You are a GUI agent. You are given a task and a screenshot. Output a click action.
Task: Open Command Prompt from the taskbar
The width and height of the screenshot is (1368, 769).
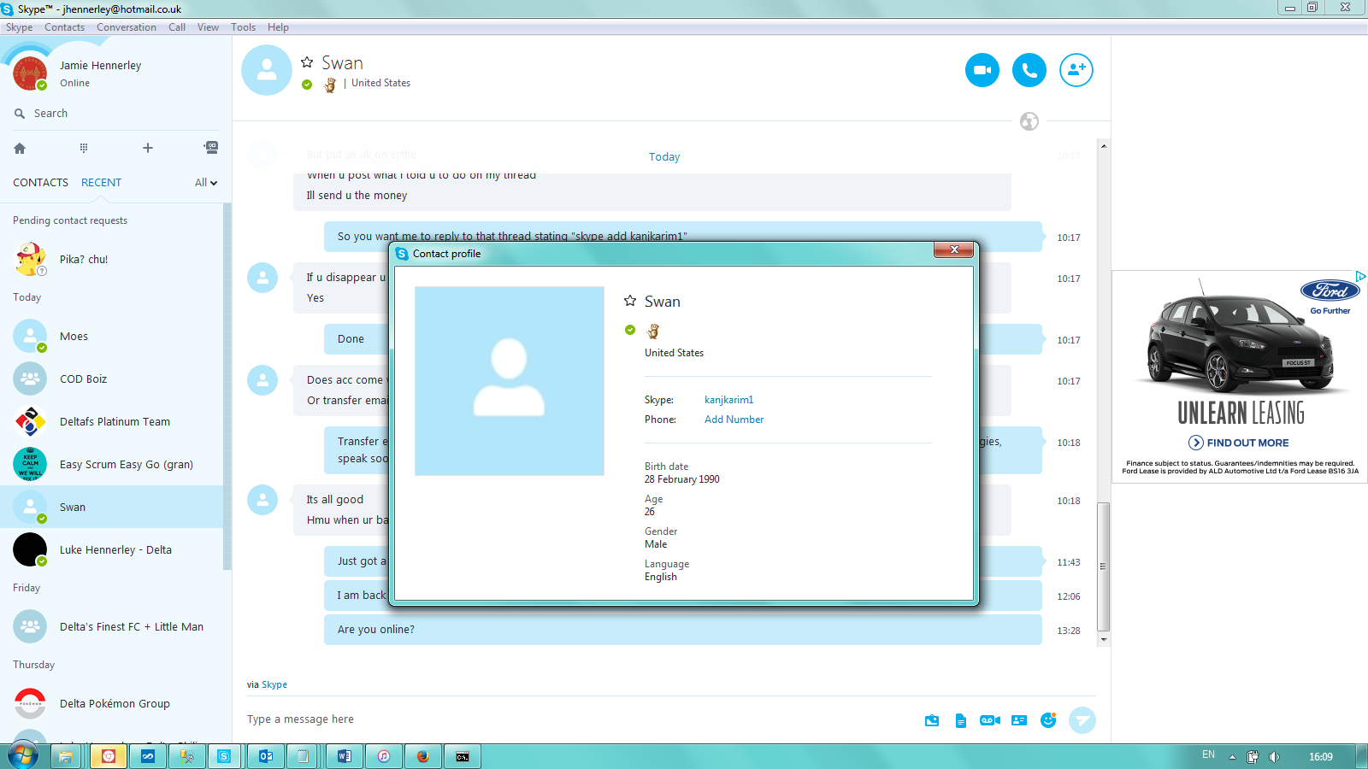[x=463, y=756]
